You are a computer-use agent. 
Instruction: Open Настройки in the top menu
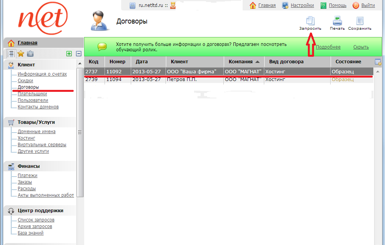[302, 5]
